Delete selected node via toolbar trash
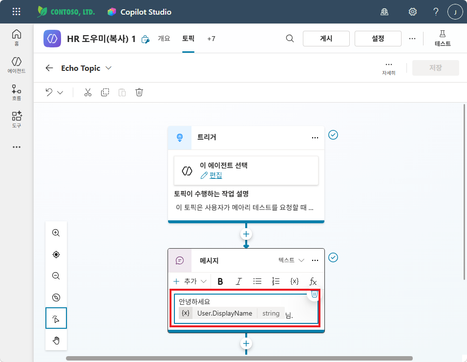The width and height of the screenshot is (467, 362). [x=139, y=92]
